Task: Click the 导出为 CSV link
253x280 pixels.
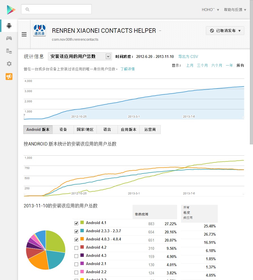Action: point(188,57)
